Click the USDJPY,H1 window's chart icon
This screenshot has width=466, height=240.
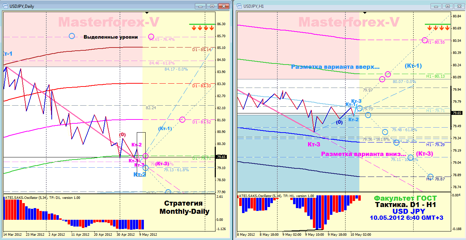click(x=238, y=6)
